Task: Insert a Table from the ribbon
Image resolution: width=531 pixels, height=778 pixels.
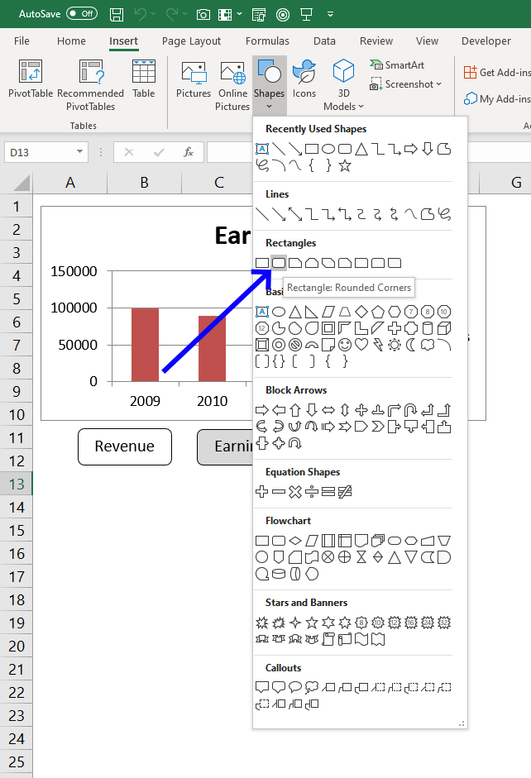Action: (143, 79)
